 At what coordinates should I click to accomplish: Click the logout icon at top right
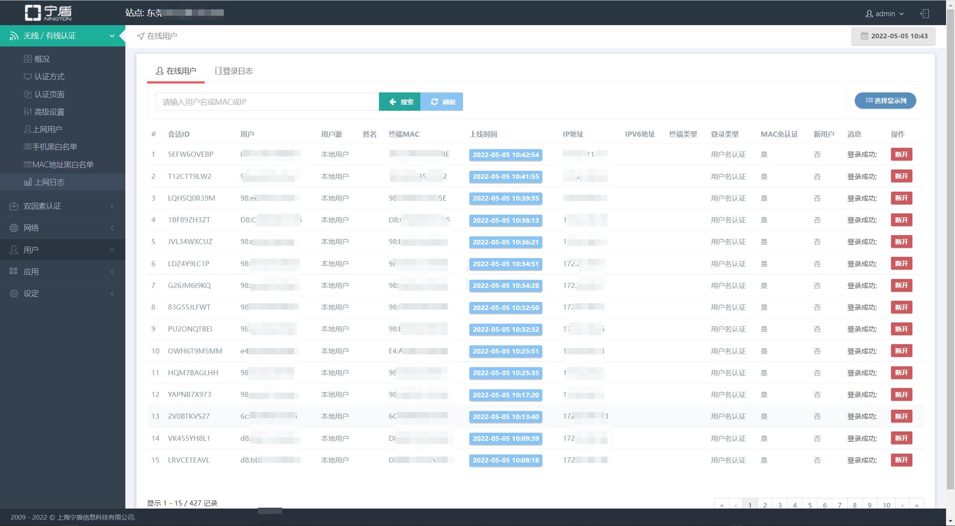(x=925, y=13)
